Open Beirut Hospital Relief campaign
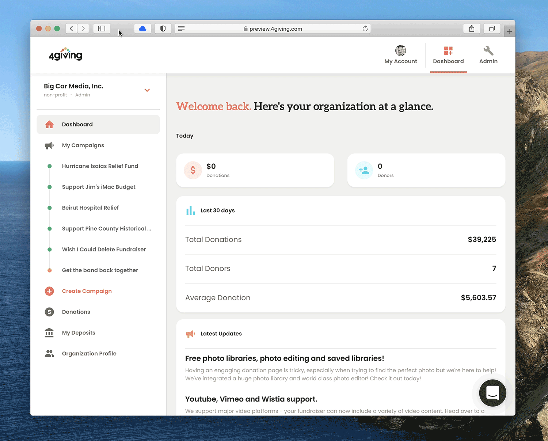Viewport: 548px width, 441px height. (x=90, y=208)
